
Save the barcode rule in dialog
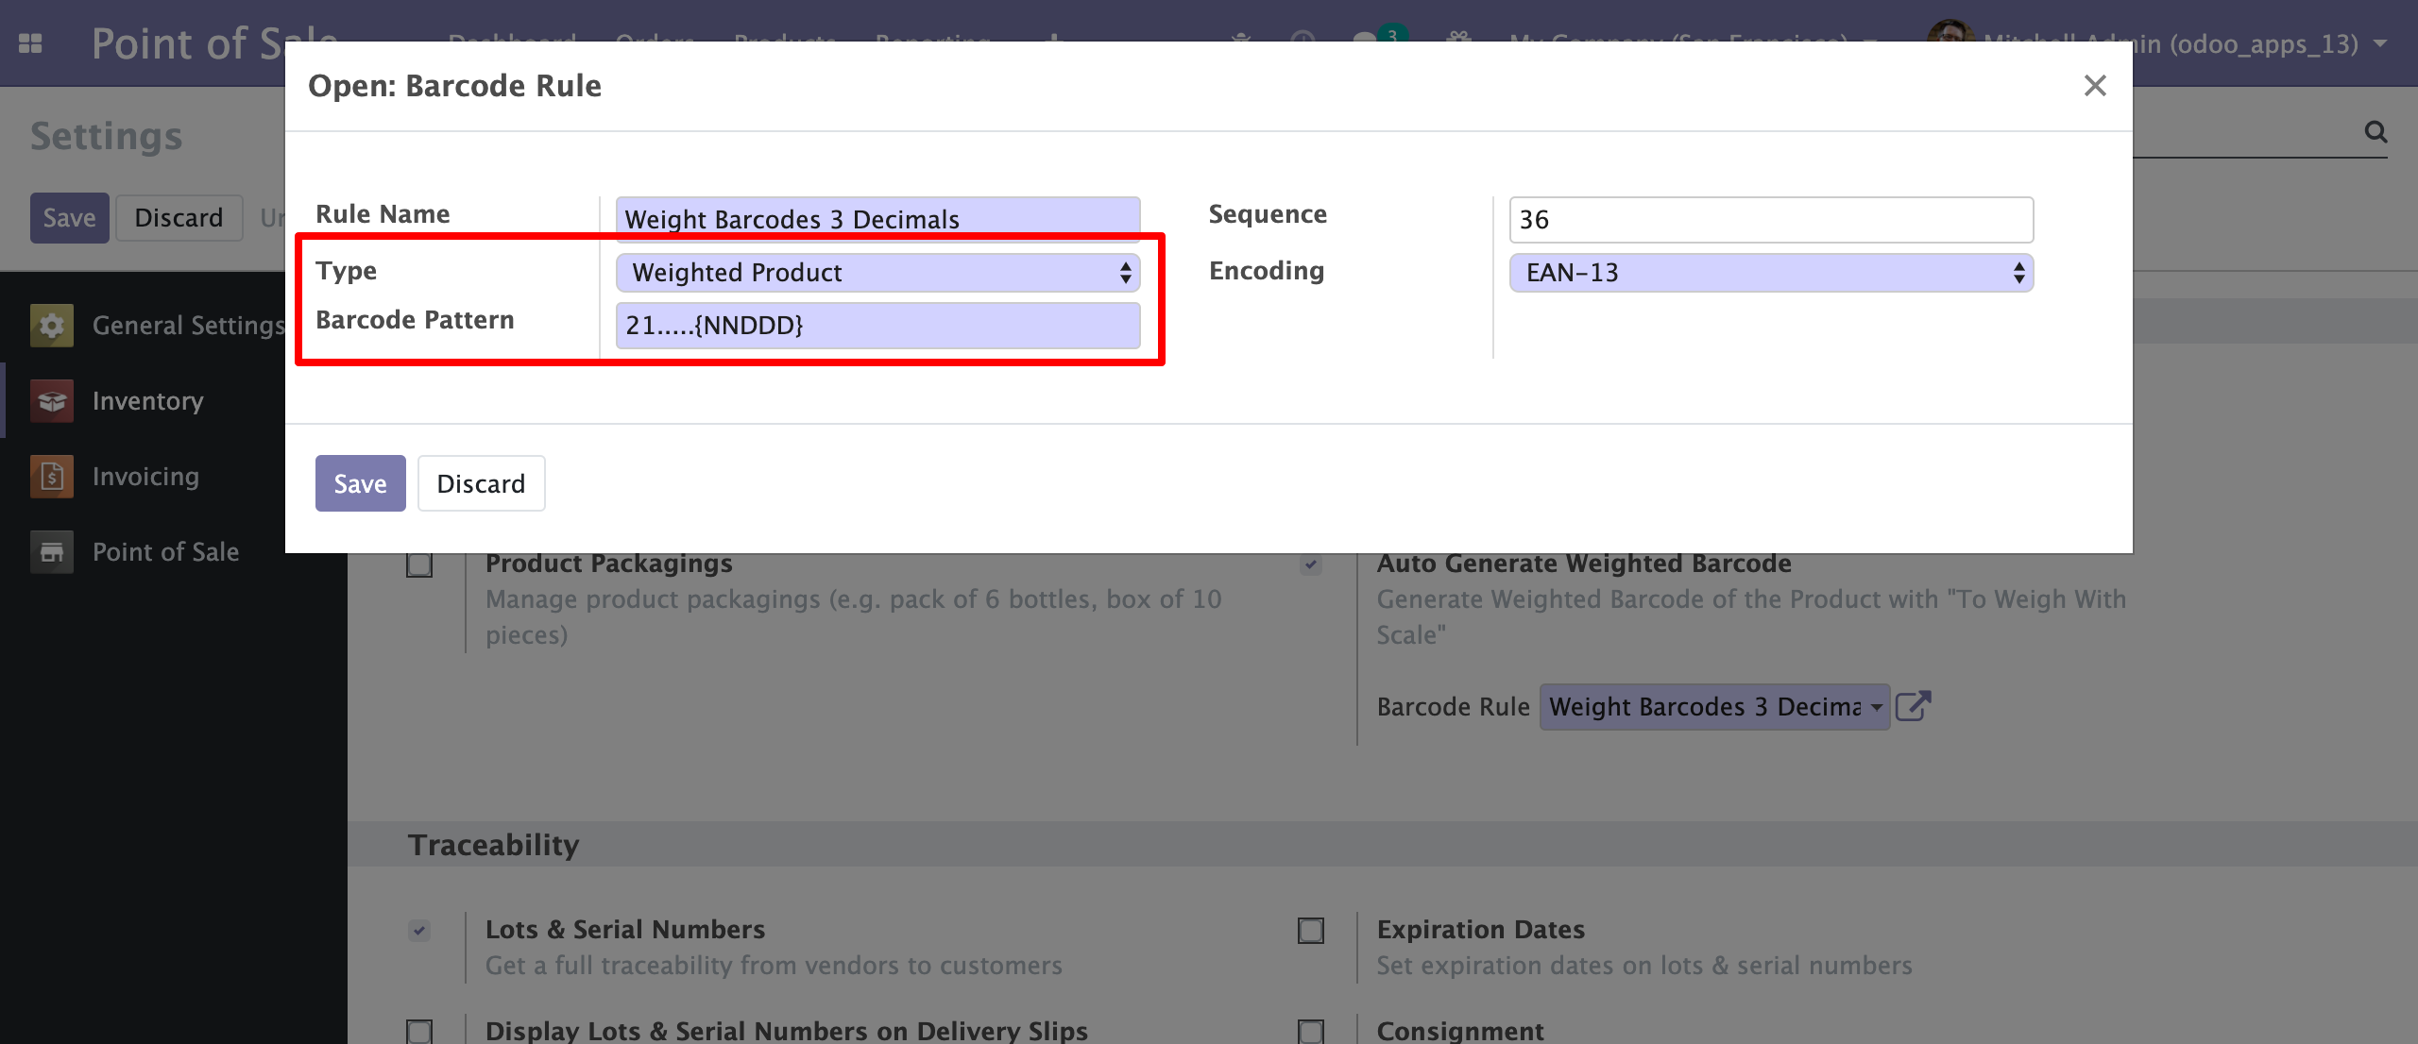coord(360,483)
